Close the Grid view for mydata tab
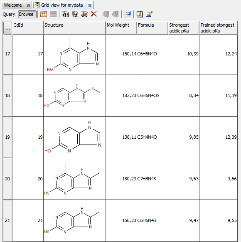The width and height of the screenshot is (241, 242). [90, 5]
